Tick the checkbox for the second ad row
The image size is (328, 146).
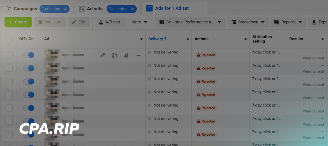9,68
